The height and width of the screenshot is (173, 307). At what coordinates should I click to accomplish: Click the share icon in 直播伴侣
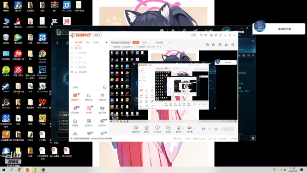(233, 45)
